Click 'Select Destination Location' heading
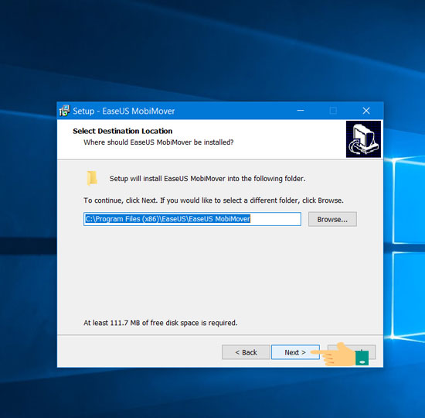Screen dimensions: 425x418 pyautogui.click(x=123, y=131)
